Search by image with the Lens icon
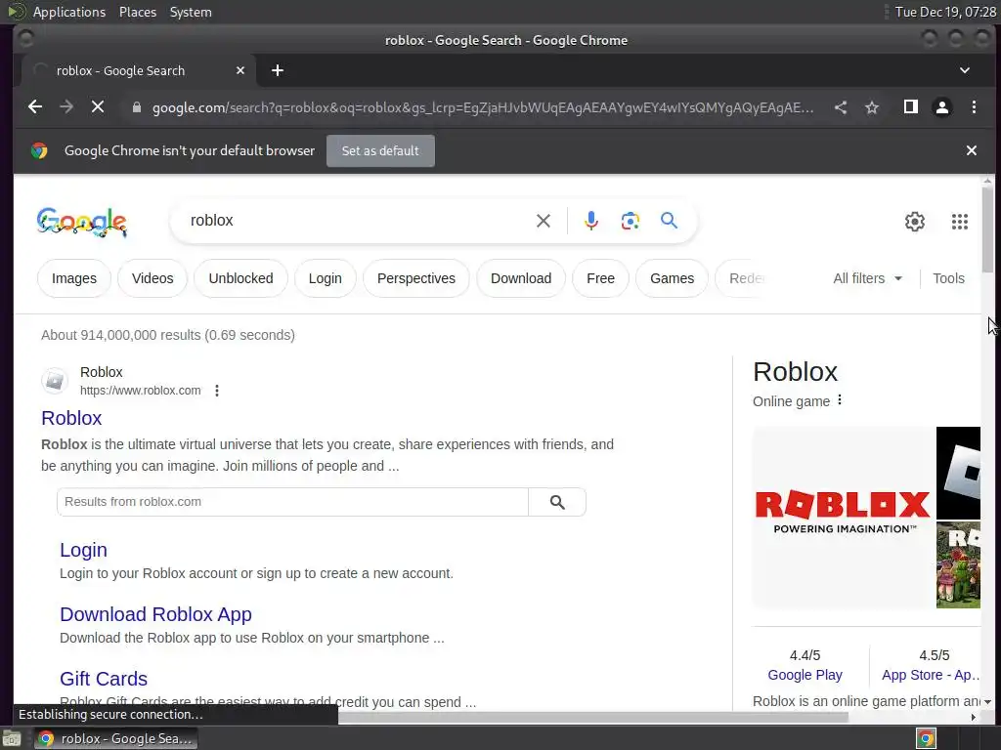1001x750 pixels. tap(631, 221)
